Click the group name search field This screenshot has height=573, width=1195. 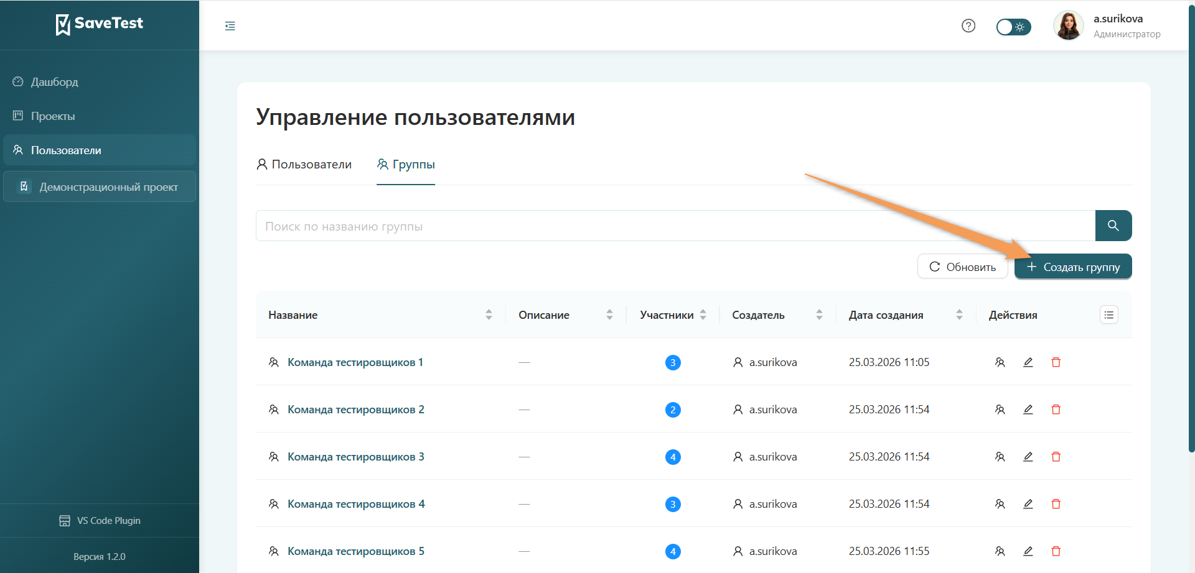click(x=622, y=226)
